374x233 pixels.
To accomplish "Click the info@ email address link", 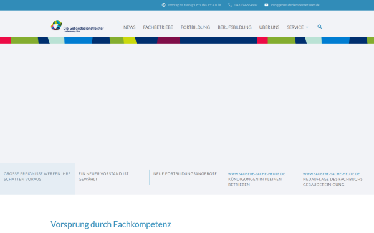I will pos(295,5).
